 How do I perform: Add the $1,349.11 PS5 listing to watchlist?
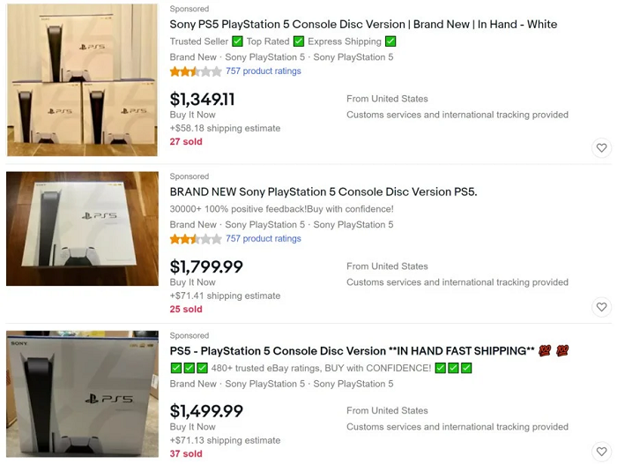pos(601,148)
